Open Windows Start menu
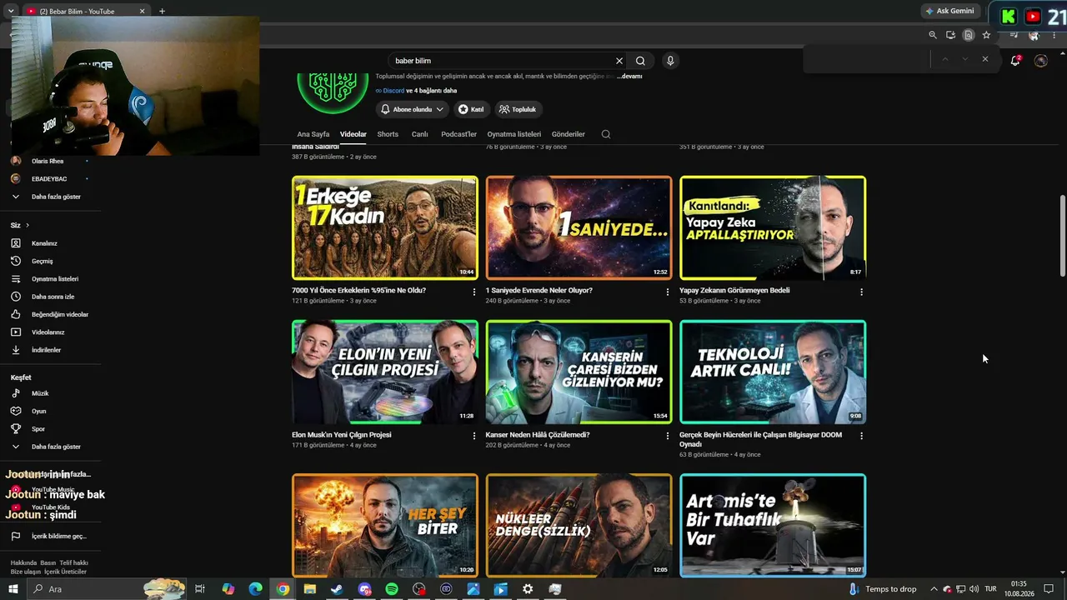 click(13, 589)
